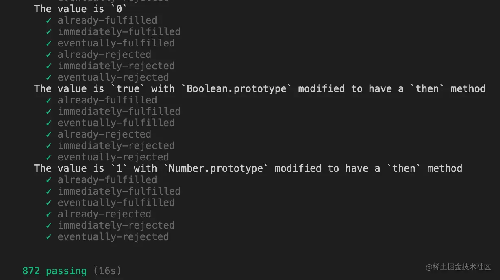Click checkmark beside eventually-fulfilled in Number.prototype section

49,203
